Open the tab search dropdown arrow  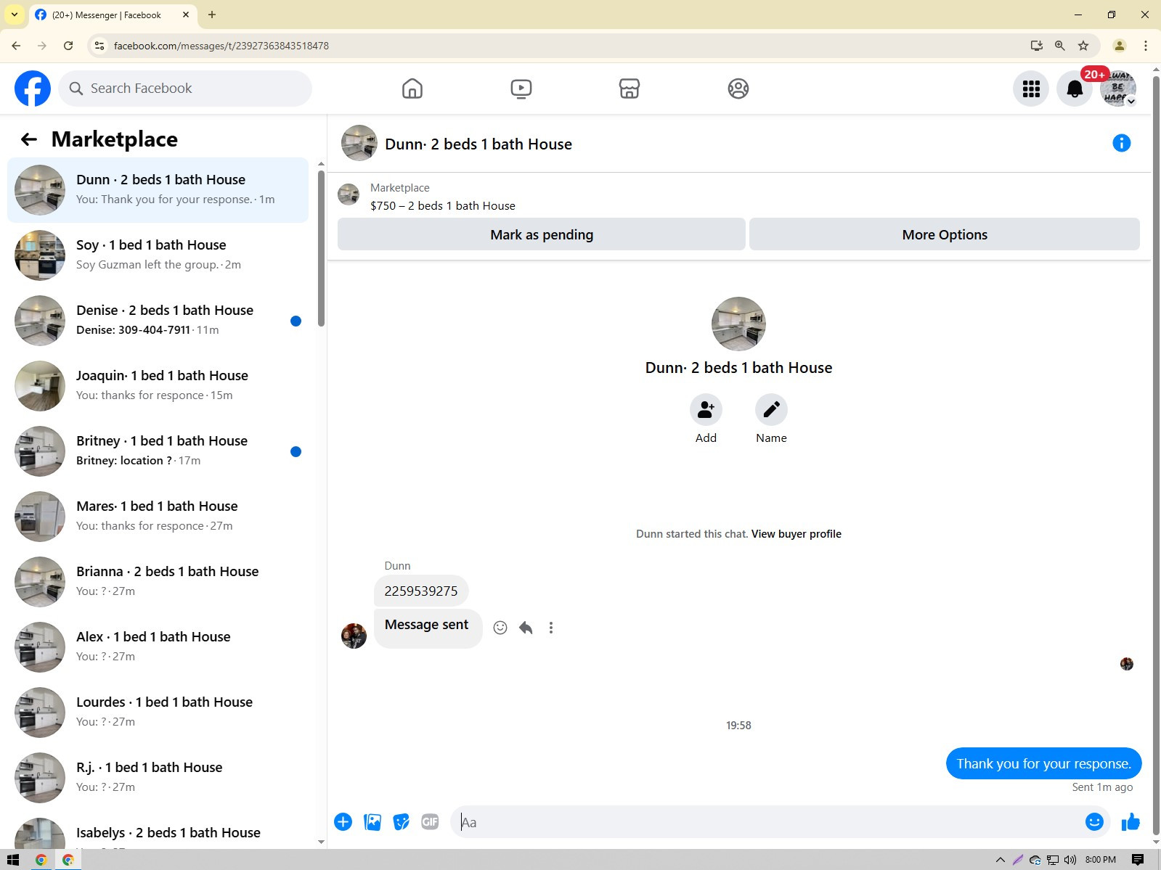click(x=14, y=15)
